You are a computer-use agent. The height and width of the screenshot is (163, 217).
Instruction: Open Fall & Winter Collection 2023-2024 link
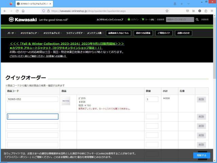click(67, 44)
